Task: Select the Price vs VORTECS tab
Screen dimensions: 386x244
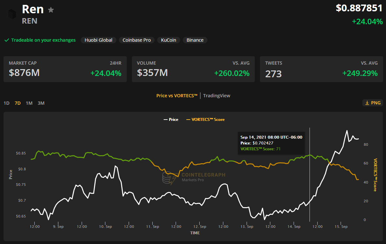Action: 177,96
